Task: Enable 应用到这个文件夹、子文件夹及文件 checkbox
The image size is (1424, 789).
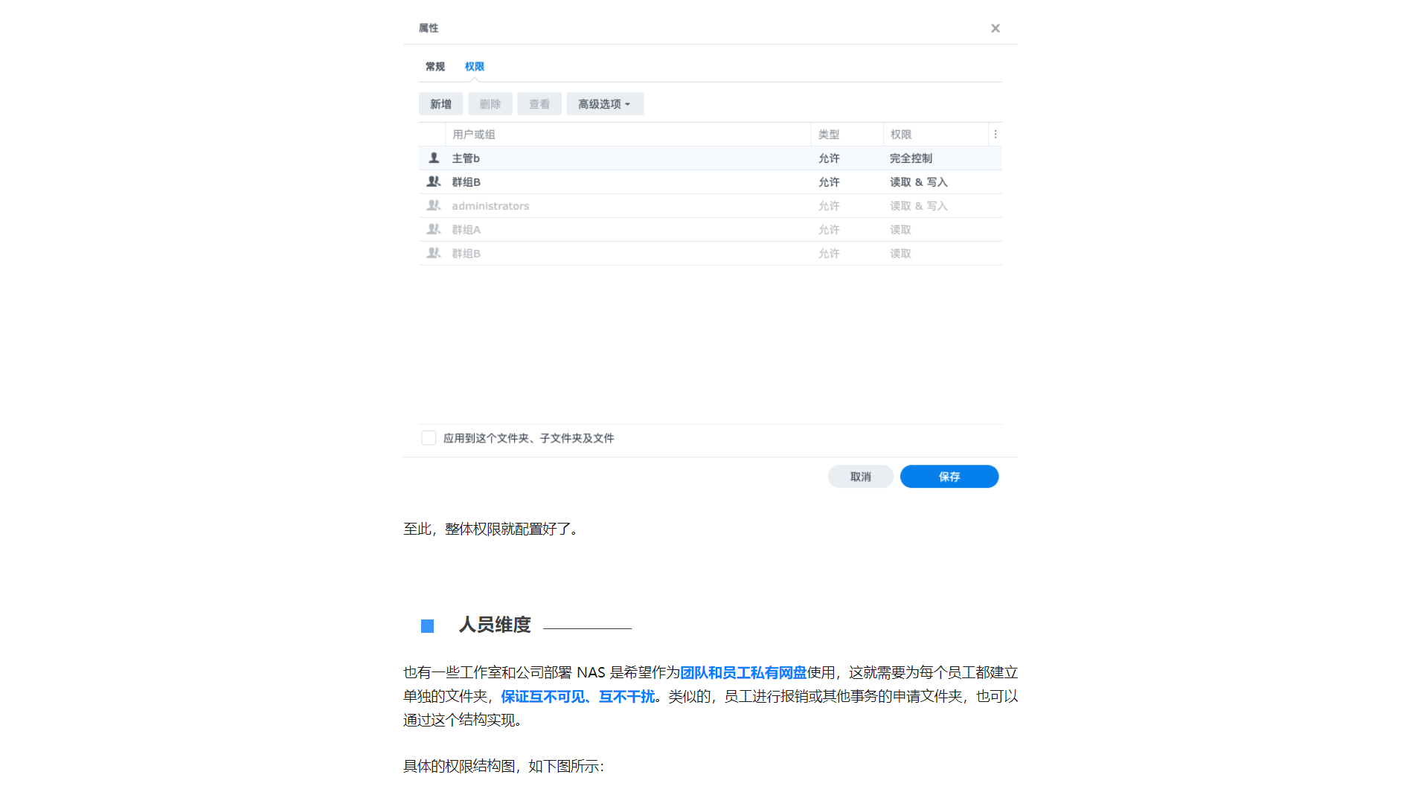Action: click(x=429, y=438)
